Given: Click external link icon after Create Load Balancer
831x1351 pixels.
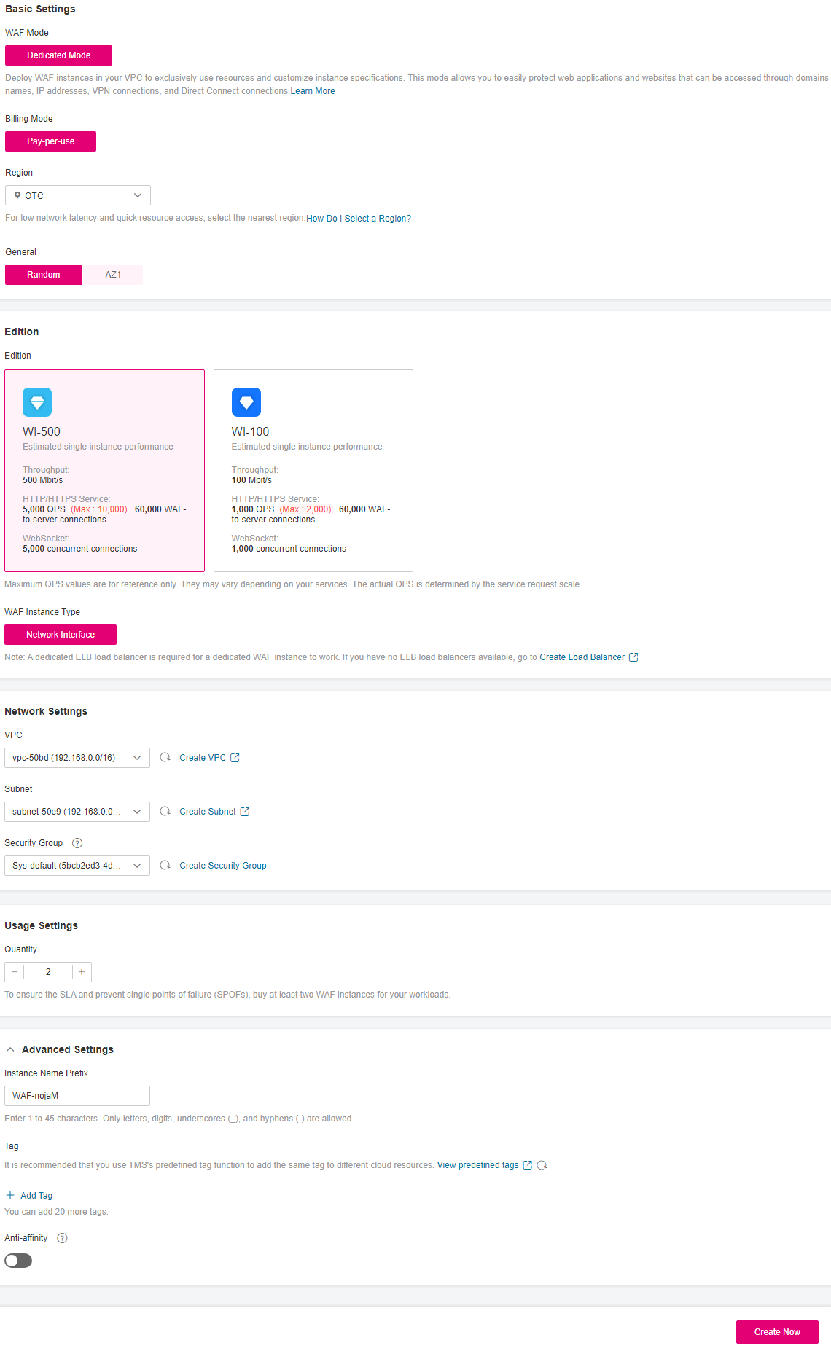Looking at the screenshot, I should coord(633,657).
